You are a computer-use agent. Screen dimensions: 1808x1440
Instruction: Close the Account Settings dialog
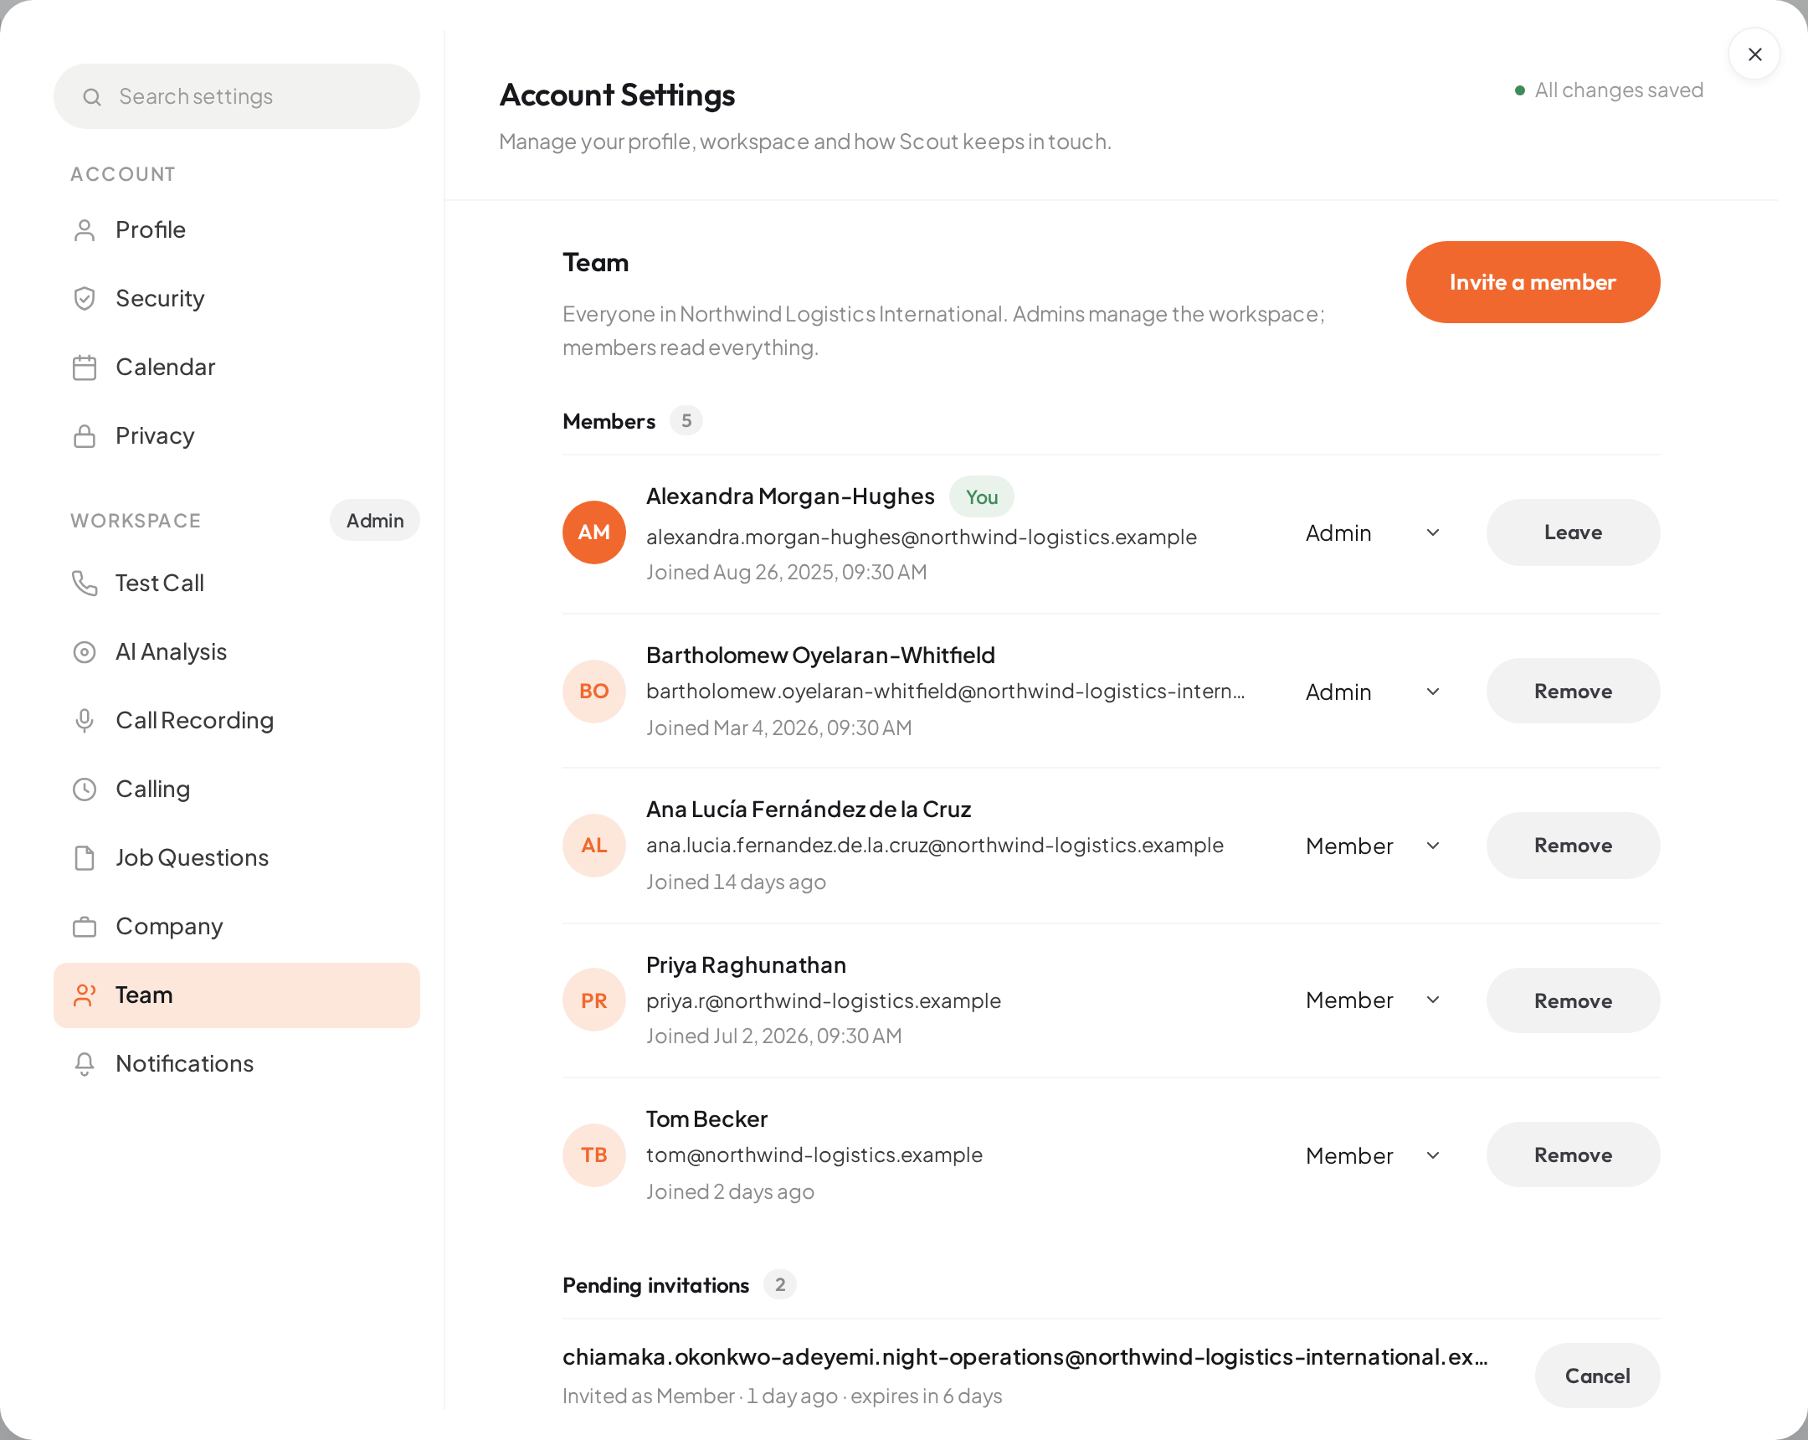pyautogui.click(x=1754, y=54)
